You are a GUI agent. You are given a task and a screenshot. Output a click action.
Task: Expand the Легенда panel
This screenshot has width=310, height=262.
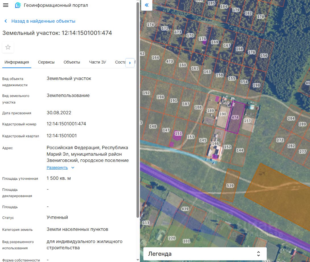(x=205, y=254)
